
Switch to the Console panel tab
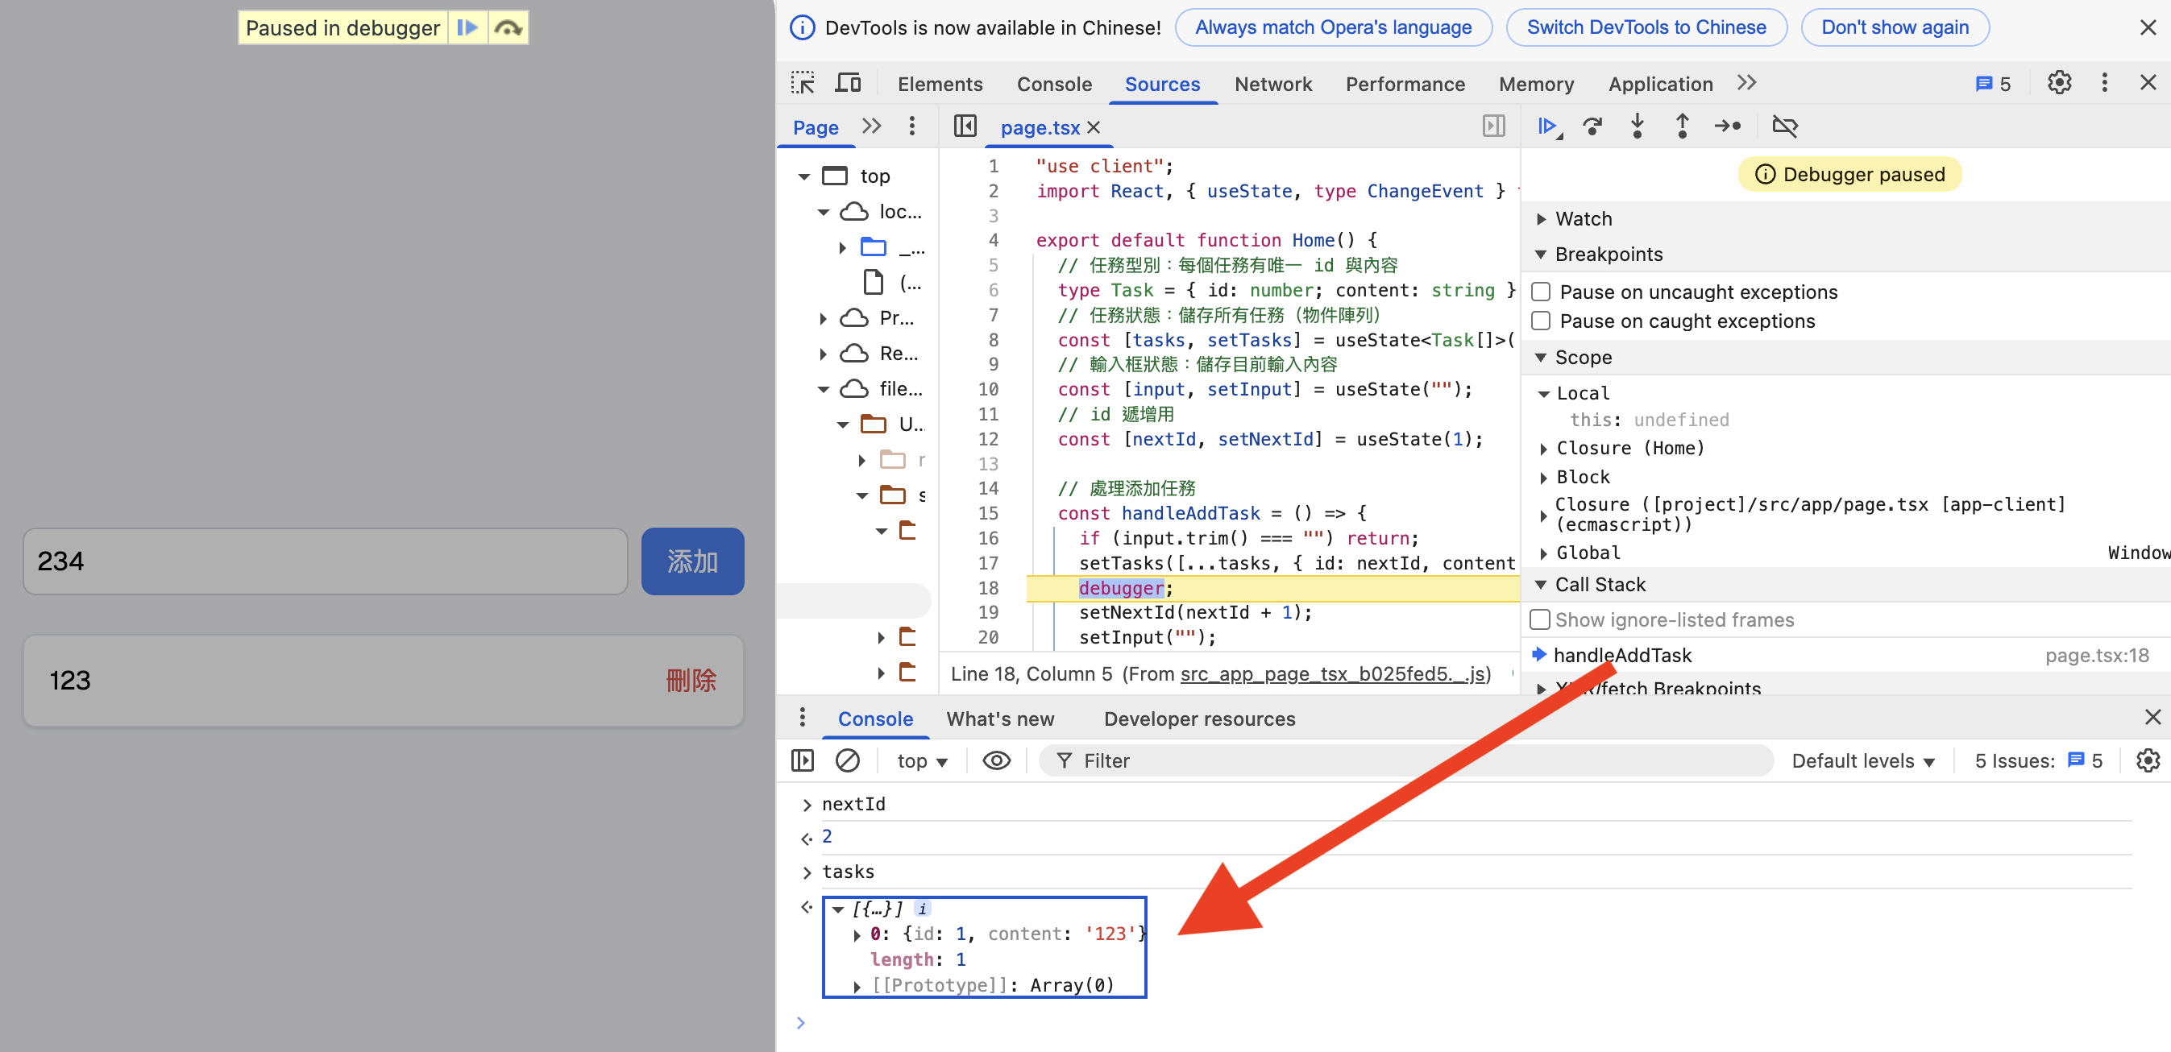(x=1053, y=84)
